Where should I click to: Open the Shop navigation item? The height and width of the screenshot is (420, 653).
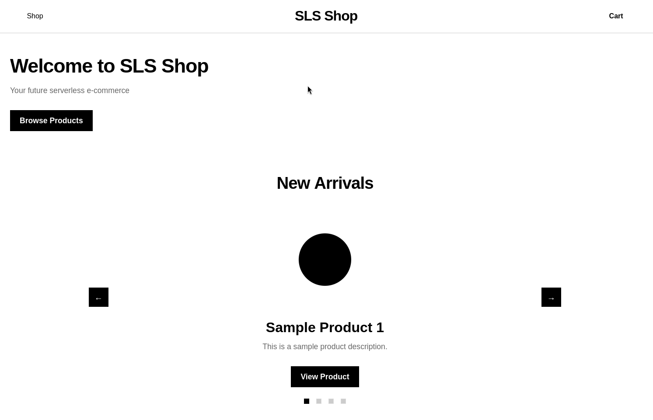tap(35, 16)
